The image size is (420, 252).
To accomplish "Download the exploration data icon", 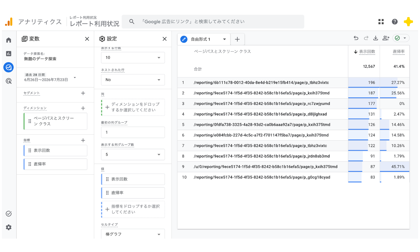I will point(376,38).
